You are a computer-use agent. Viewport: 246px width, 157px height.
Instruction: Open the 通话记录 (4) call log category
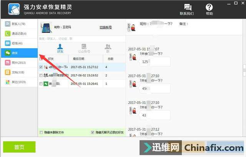pyautogui.click(x=18, y=34)
